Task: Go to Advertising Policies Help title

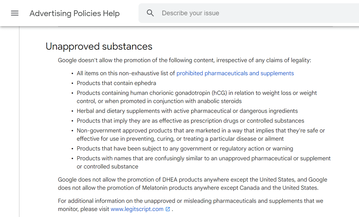Action: pos(74,13)
